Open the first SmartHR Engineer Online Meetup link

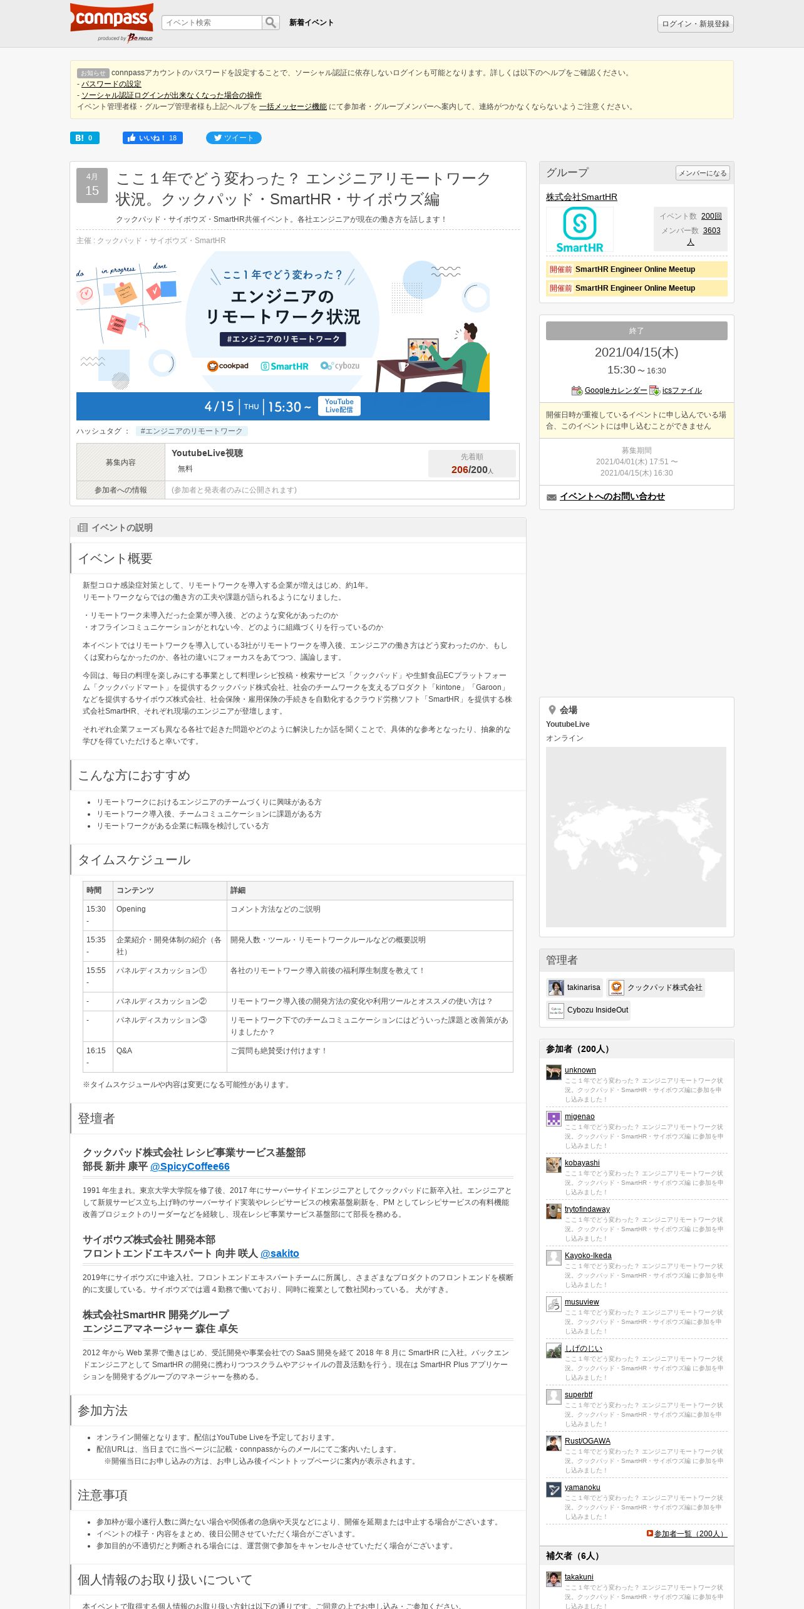[635, 269]
